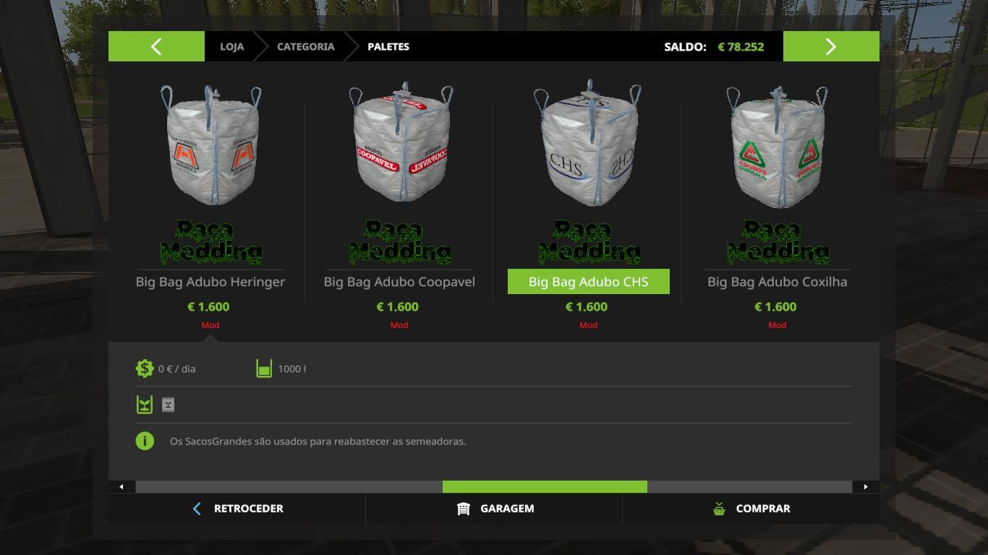988x555 pixels.
Task: Click the small gray fertilizer type icon
Action: pos(168,405)
